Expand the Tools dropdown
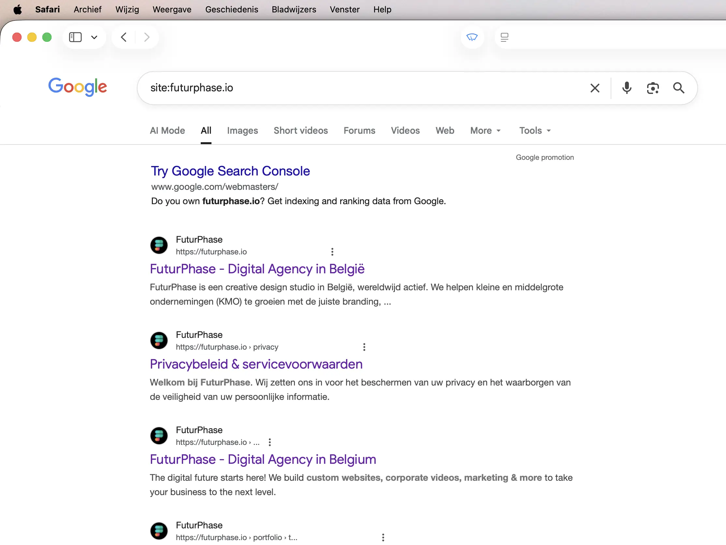Viewport: 726px width, 545px height. pyautogui.click(x=535, y=130)
